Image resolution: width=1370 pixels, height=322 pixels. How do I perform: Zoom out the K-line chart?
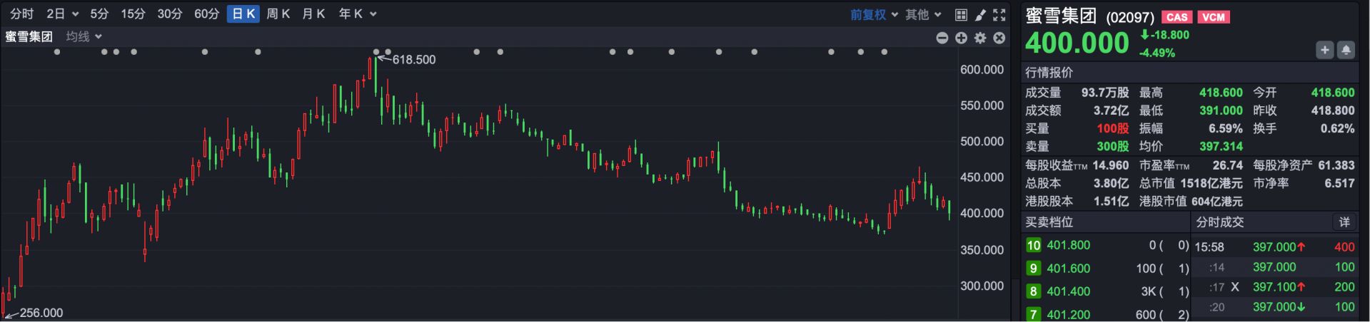point(942,38)
